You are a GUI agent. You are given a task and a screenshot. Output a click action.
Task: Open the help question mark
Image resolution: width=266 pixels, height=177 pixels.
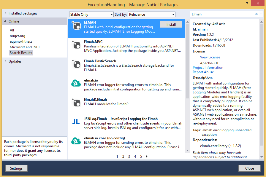tap(247, 3)
